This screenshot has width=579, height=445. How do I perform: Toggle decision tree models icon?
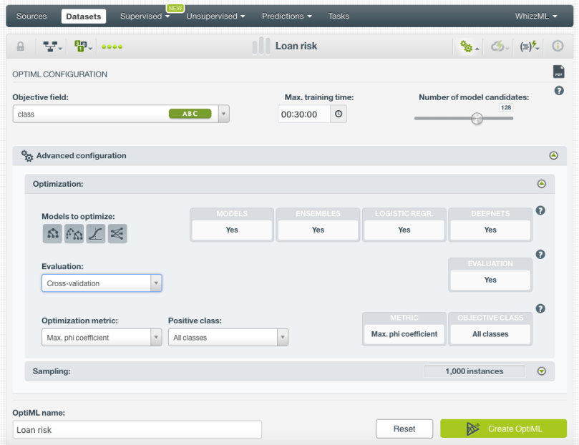[52, 233]
